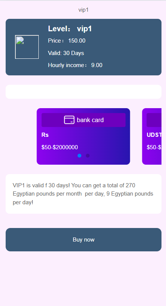
Task: Click the Buy now button
Action: coord(84,239)
